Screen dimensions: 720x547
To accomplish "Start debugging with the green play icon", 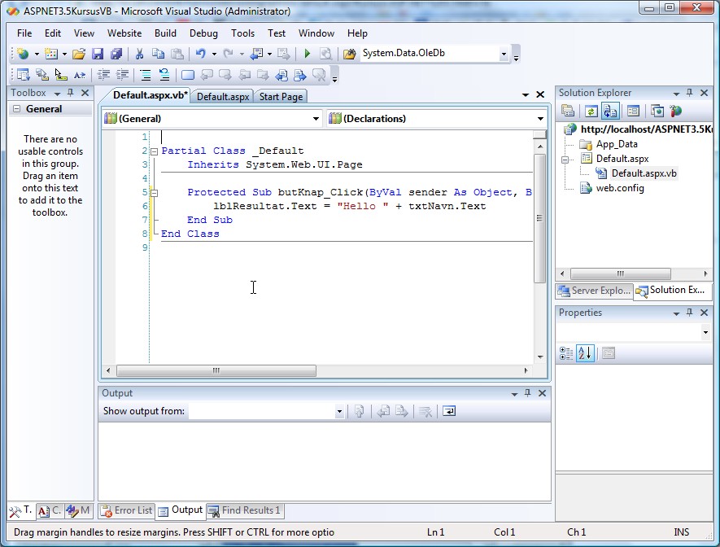I will 308,54.
